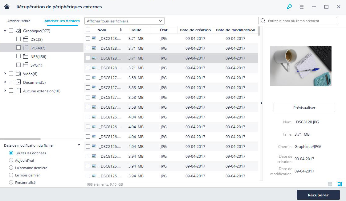Open the hamburger menu icon
Image resolution: width=346 pixels, height=201 pixels.
tap(302, 7)
